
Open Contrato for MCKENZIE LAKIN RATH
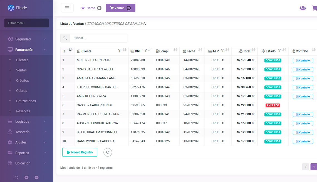[x=303, y=60]
